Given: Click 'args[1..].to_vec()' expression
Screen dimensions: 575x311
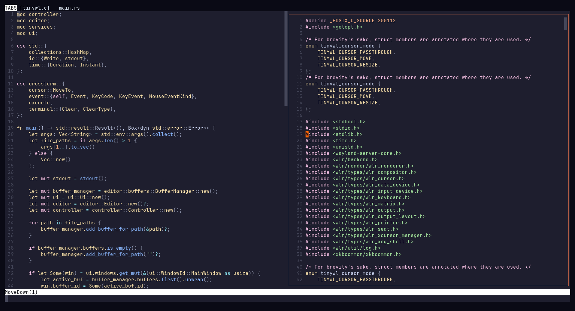Looking at the screenshot, I should tap(68, 147).
